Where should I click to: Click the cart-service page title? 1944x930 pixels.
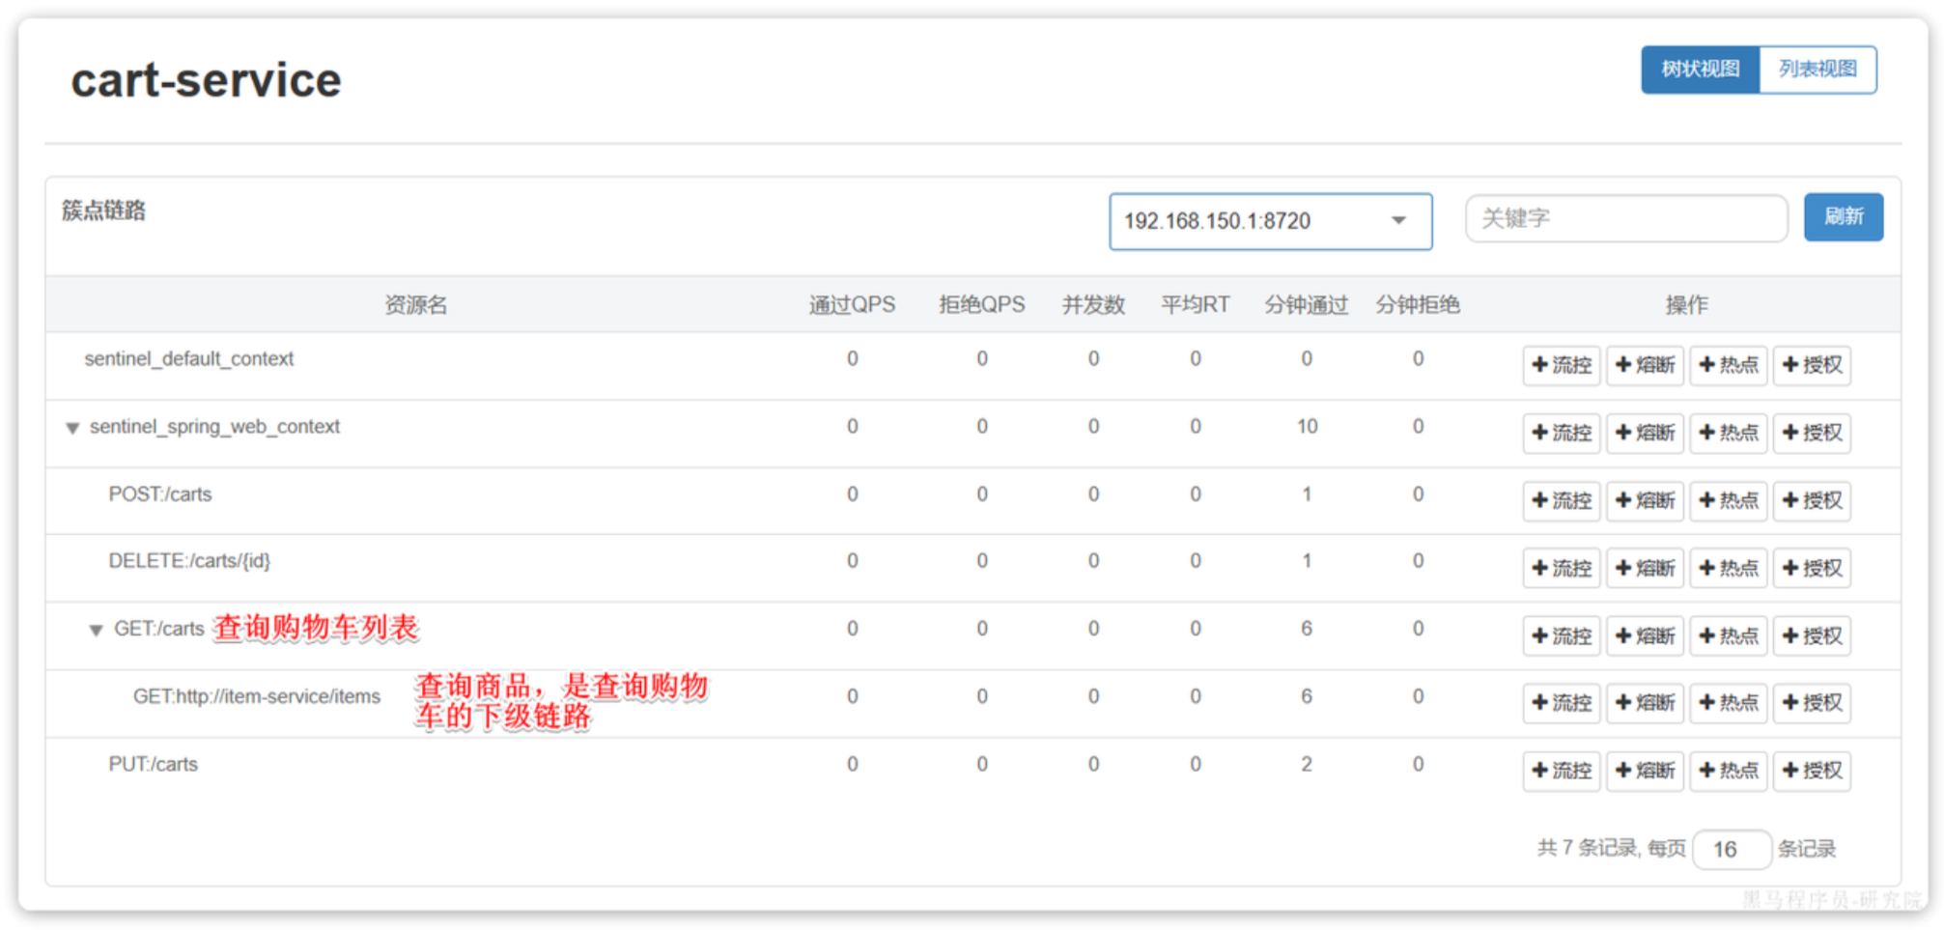[x=206, y=80]
